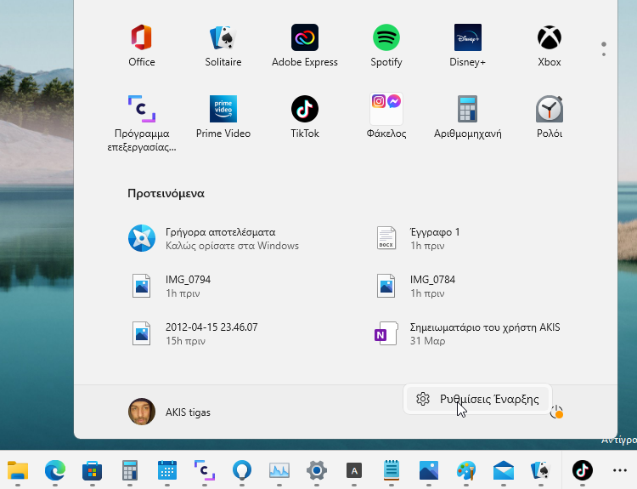The image size is (637, 489).
Task: Open Settings gear on the taskbar
Action: click(x=317, y=470)
